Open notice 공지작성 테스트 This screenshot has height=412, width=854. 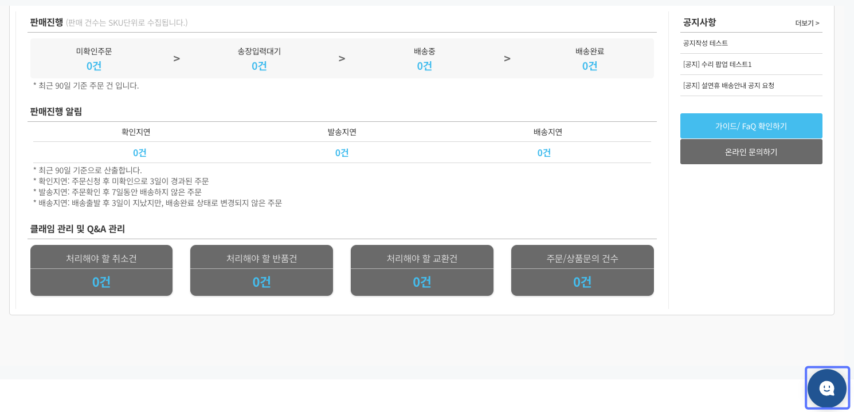point(705,43)
